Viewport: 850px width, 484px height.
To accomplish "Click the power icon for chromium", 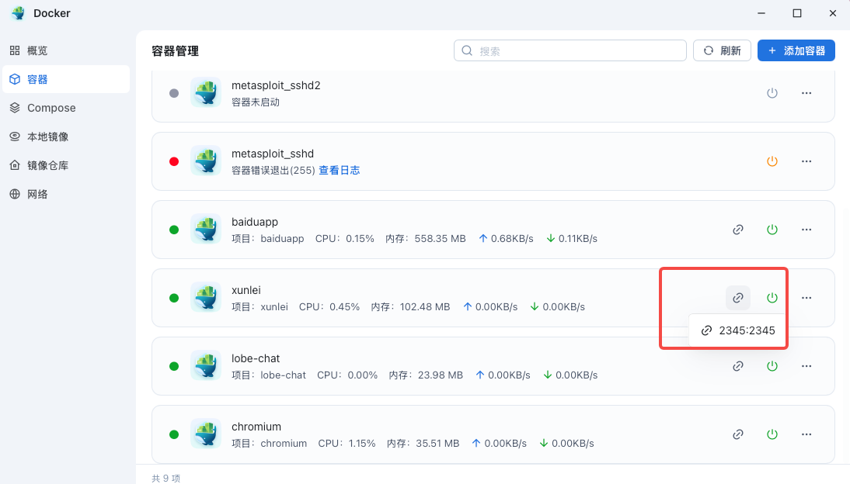I will click(x=772, y=434).
